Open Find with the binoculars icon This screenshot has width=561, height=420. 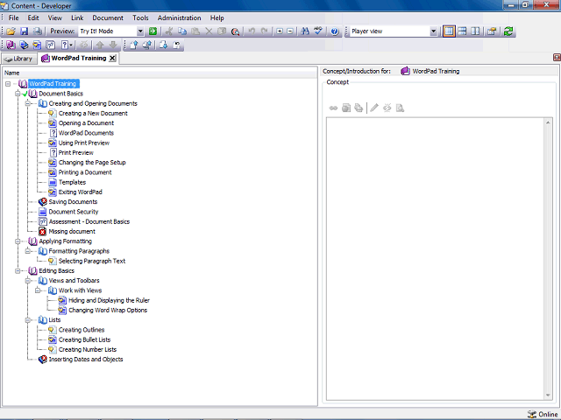tap(305, 31)
